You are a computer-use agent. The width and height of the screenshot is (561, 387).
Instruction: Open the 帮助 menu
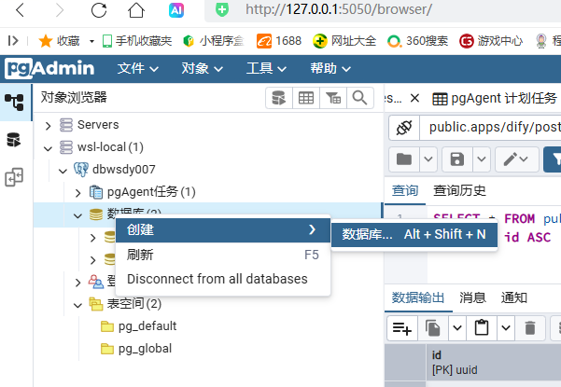(x=330, y=68)
